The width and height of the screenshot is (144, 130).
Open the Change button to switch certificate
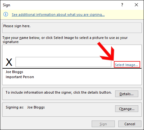click(x=127, y=108)
